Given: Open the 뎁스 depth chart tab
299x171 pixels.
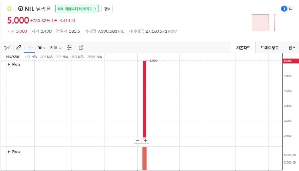Looking at the screenshot, I should pyautogui.click(x=291, y=47).
